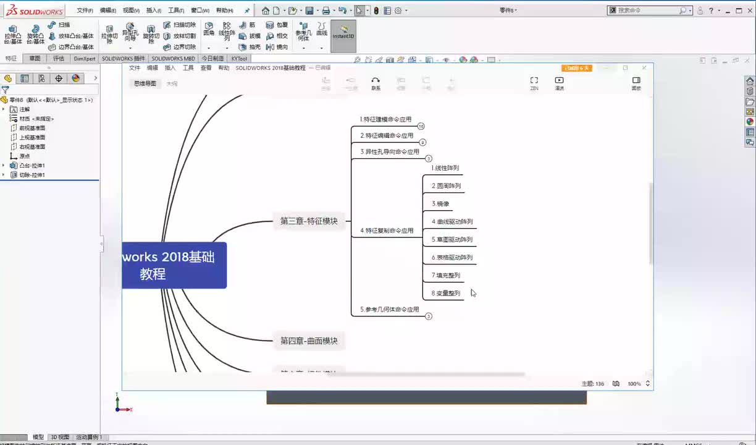Open the 运动算例 1 bottom tab
This screenshot has height=445, width=756.
coord(89,437)
